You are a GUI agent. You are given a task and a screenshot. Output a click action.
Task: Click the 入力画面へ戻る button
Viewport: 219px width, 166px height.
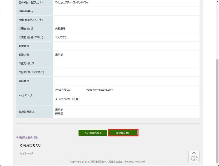(x=93, y=133)
